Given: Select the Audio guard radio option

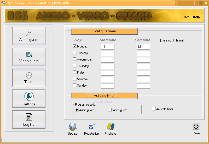Looking at the screenshot, I should click(77, 110).
